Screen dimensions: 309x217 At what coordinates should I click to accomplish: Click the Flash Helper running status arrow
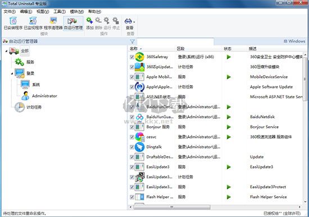point(229,197)
